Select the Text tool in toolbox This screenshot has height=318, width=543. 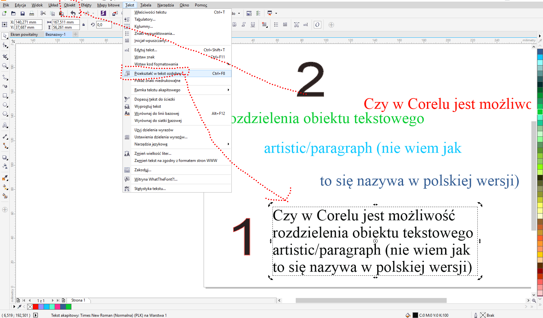coord(5,125)
